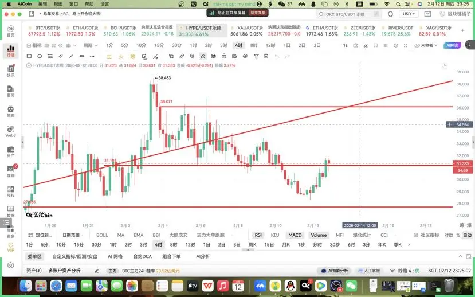Viewport: 475px width, 297px height.
Task: Select the horizontal lines drawing tool
Action: 50,56
